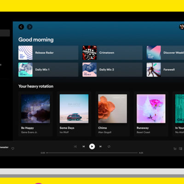Screen dimensions: 184x184
Task: Open the In Your album cover
Action: point(179,109)
